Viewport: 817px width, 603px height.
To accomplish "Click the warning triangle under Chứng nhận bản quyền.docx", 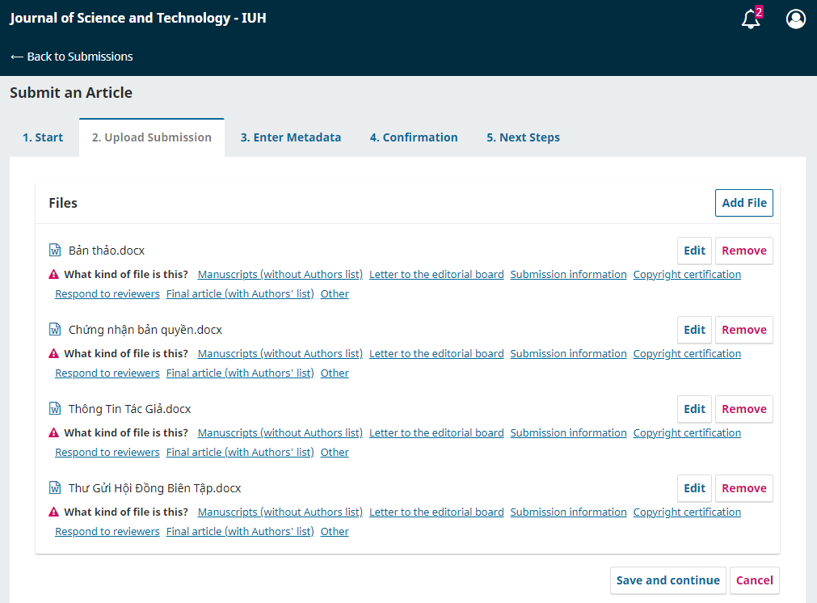I will (53, 353).
